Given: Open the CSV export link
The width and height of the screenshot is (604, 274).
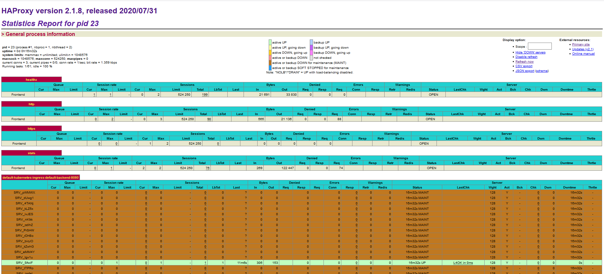Looking at the screenshot, I should click(x=523, y=66).
